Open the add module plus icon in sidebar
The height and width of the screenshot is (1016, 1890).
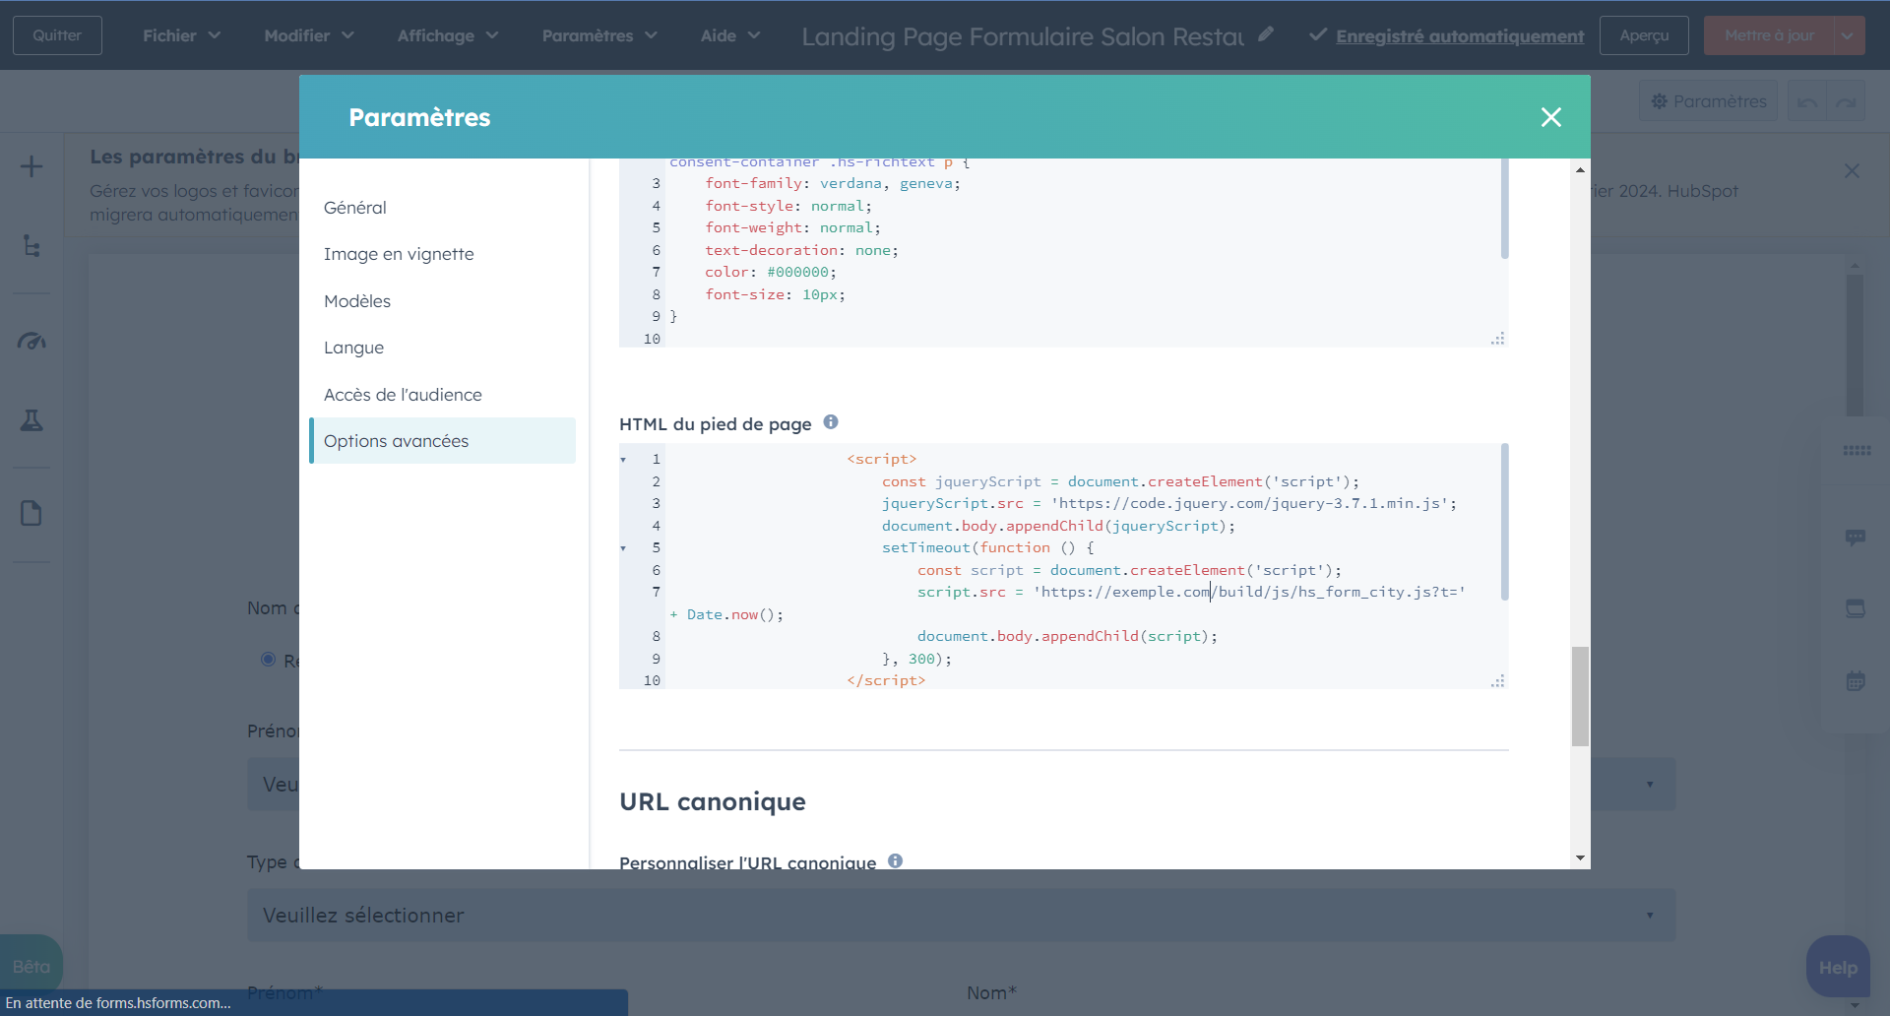pos(31,166)
